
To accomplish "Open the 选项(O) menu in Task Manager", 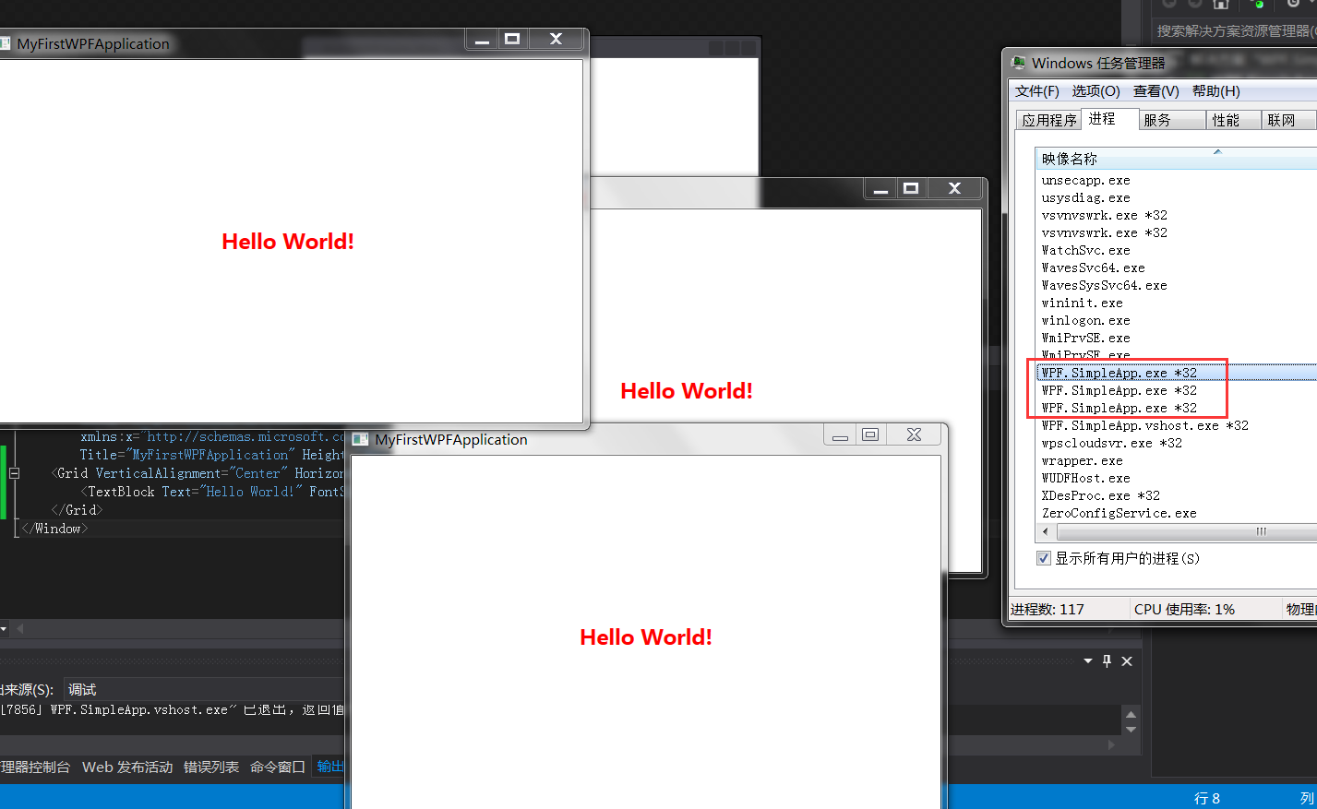I will [1096, 90].
